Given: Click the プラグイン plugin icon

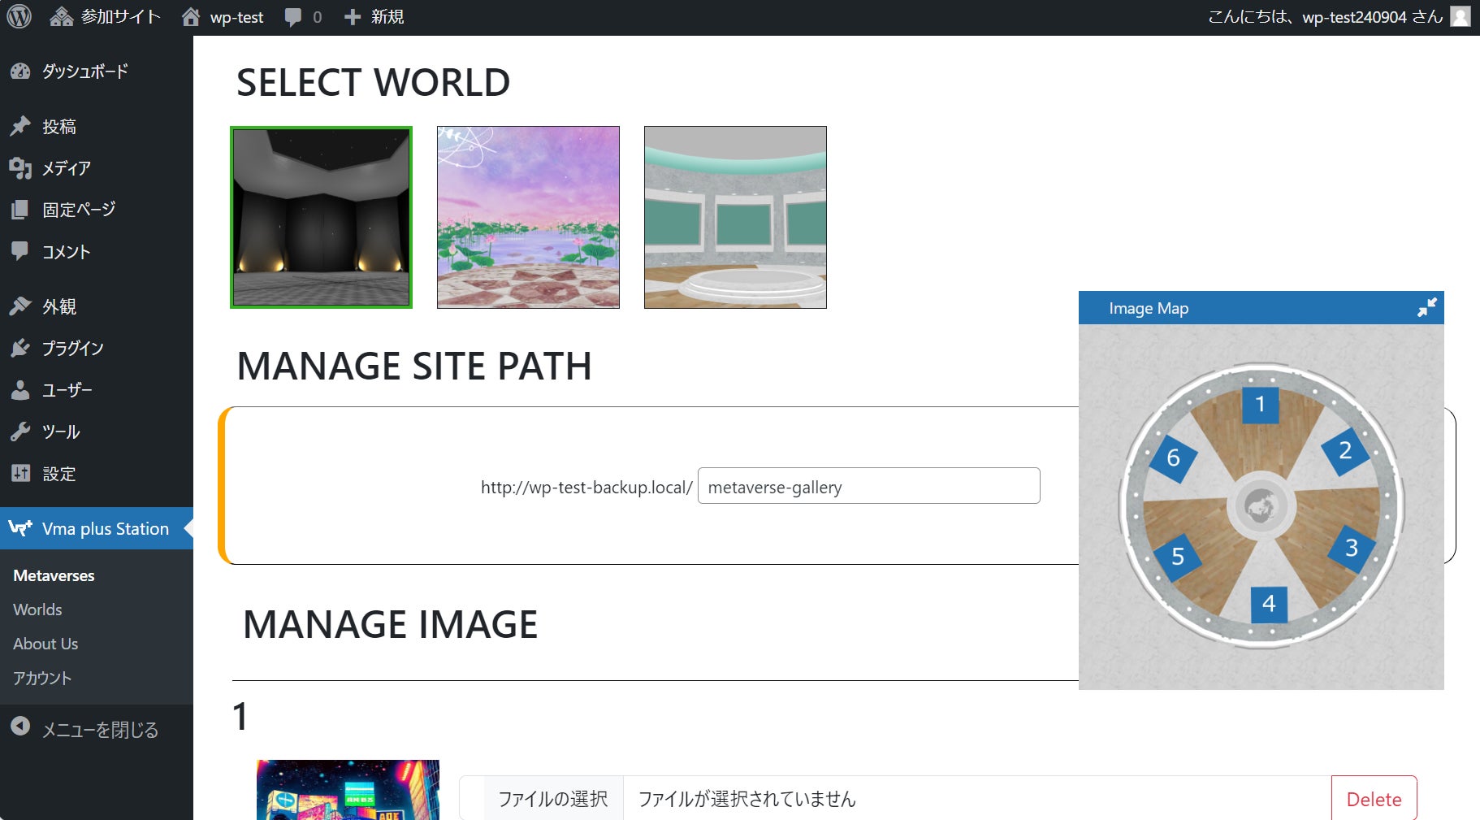Looking at the screenshot, I should (20, 348).
